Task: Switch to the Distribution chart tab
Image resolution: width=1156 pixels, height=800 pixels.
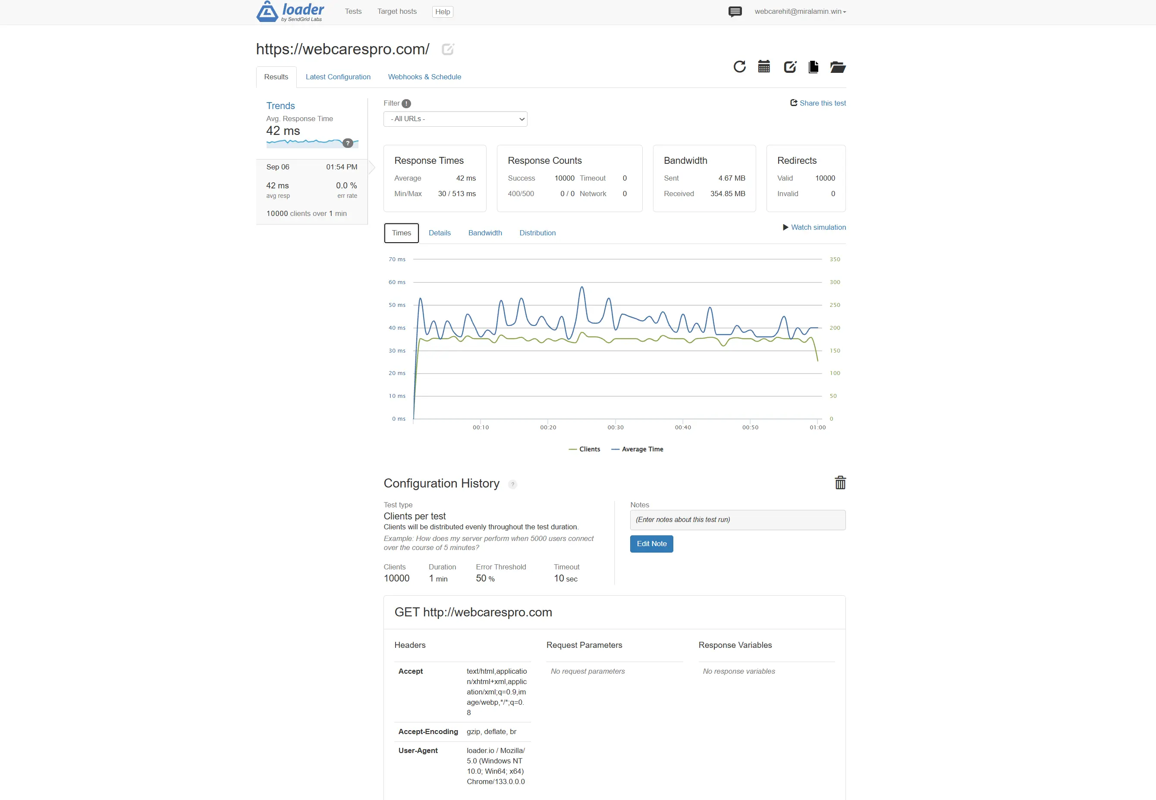Action: [537, 233]
